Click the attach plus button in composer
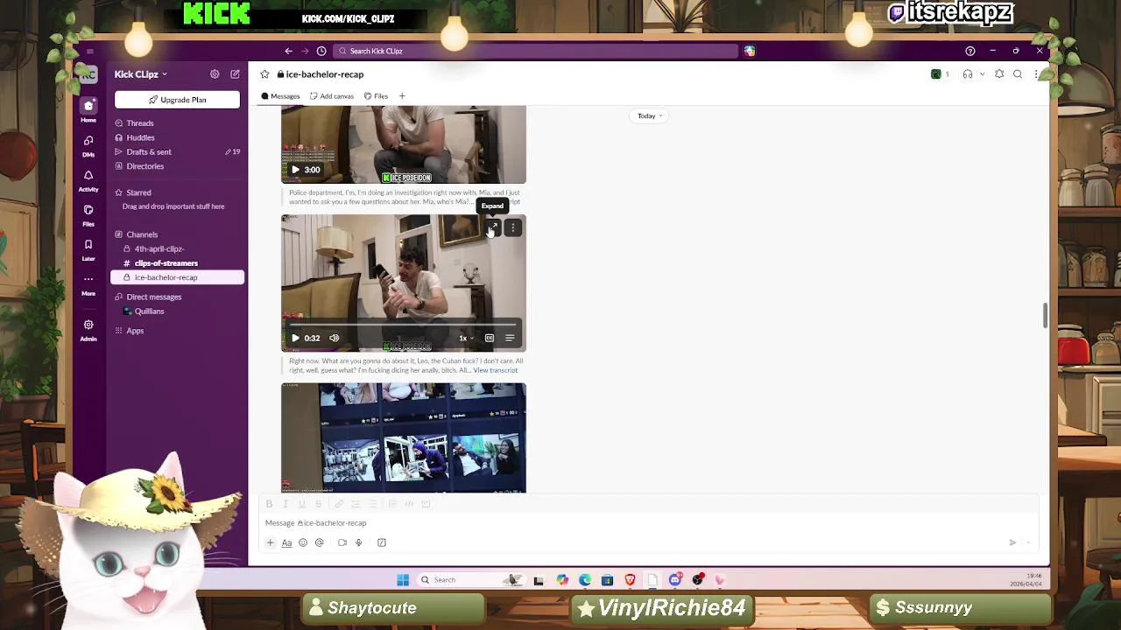The height and width of the screenshot is (630, 1121). point(270,542)
